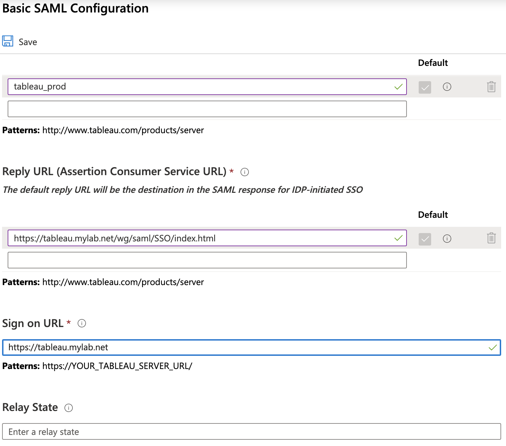This screenshot has width=506, height=446.
Task: Open info icon next to Reply URL heading
Action: (245, 172)
